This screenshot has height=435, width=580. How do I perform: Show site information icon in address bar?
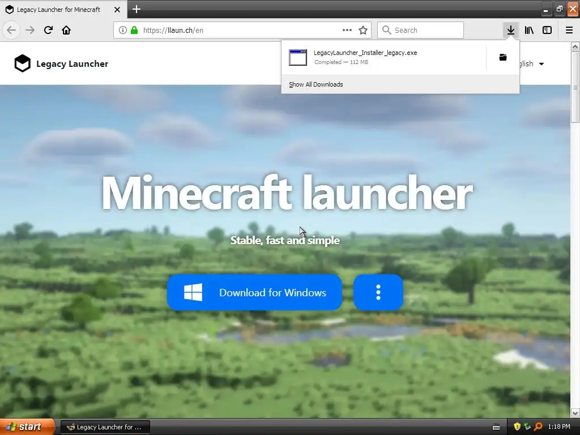122,30
